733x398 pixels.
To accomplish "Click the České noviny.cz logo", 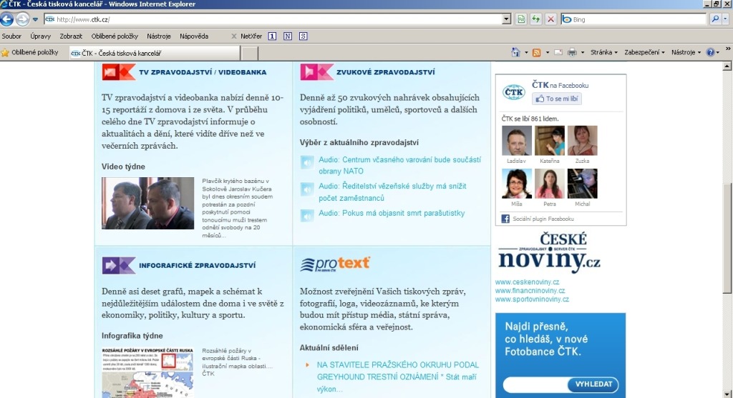I will (x=549, y=252).
